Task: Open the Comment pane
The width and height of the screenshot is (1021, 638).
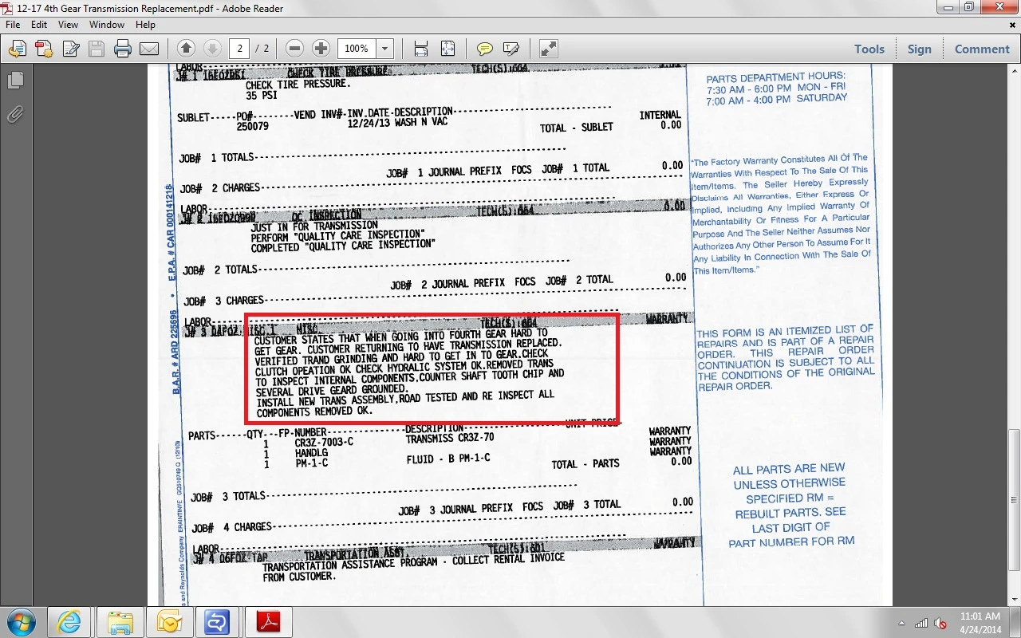Action: pos(982,49)
